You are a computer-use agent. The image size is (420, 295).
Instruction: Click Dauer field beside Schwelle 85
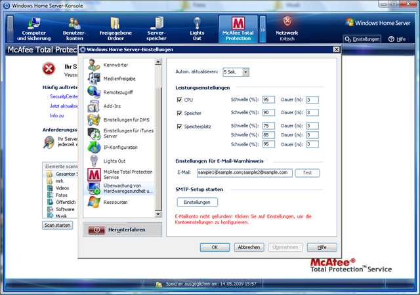click(x=312, y=135)
